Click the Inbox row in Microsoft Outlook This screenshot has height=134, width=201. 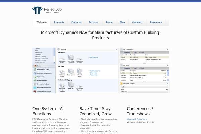[x=144, y=89]
